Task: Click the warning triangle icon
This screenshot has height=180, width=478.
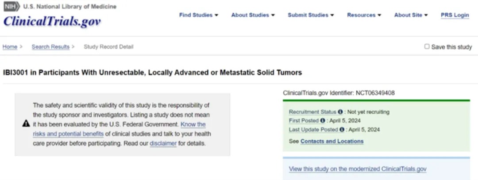Action: [26, 124]
